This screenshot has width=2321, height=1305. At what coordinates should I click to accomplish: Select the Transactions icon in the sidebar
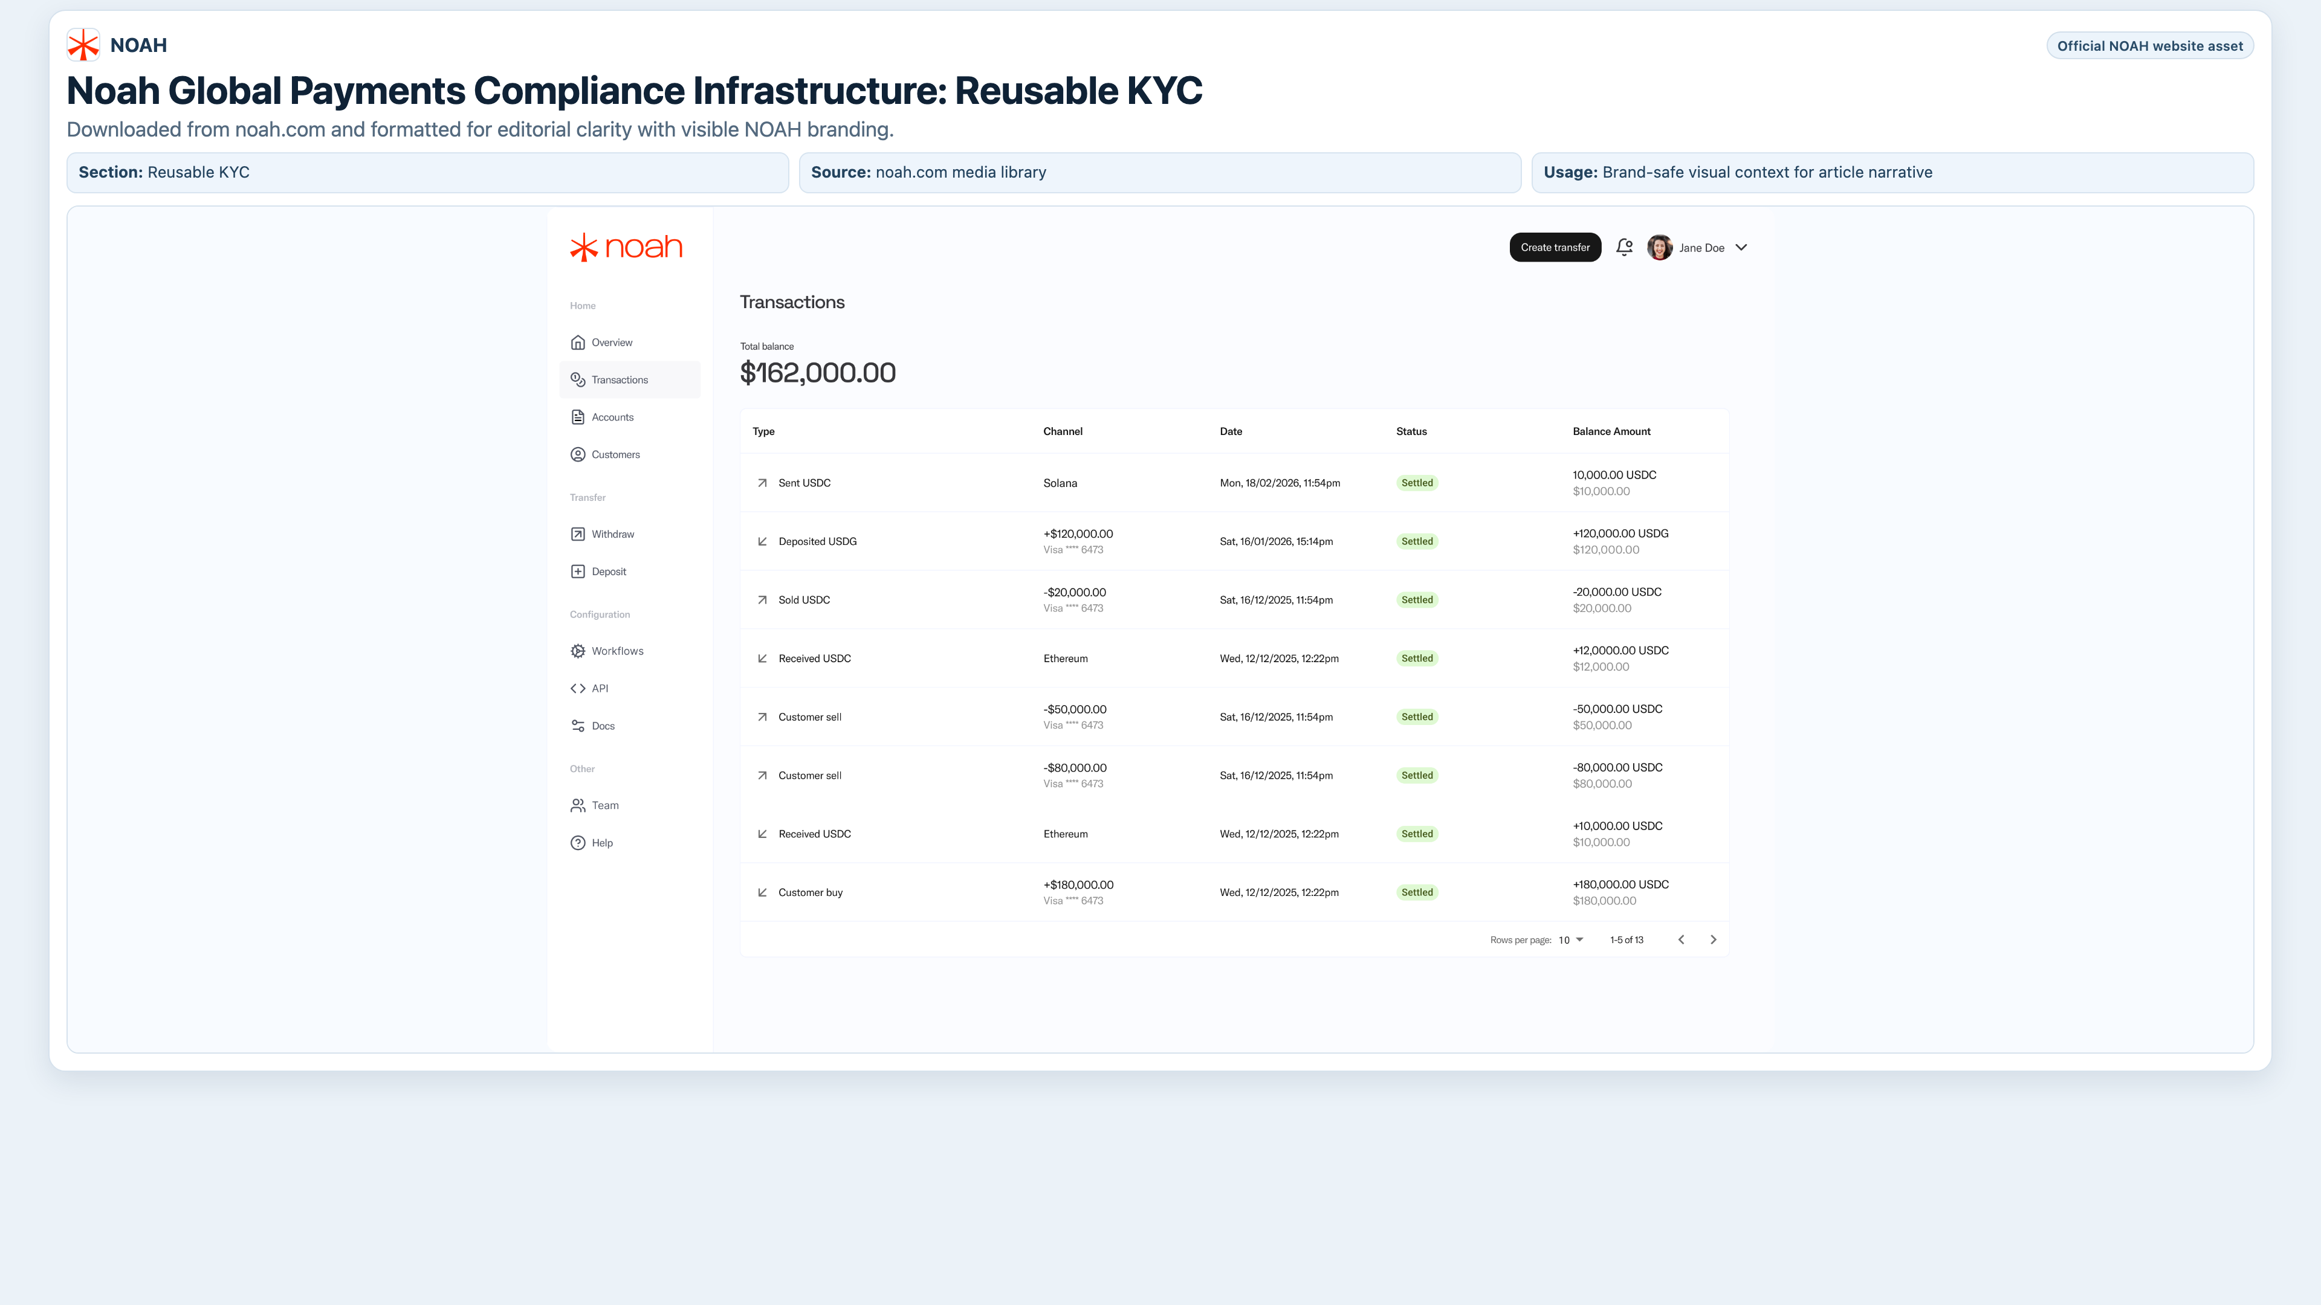pos(578,379)
